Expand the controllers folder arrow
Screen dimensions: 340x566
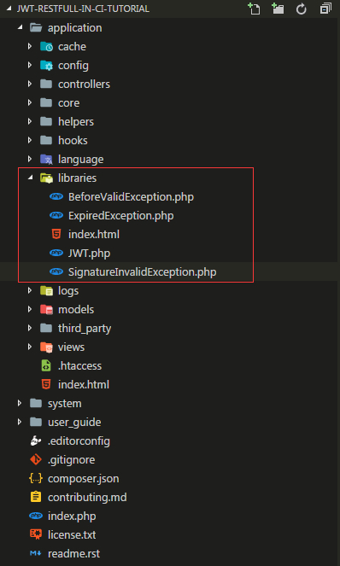pyautogui.click(x=30, y=85)
